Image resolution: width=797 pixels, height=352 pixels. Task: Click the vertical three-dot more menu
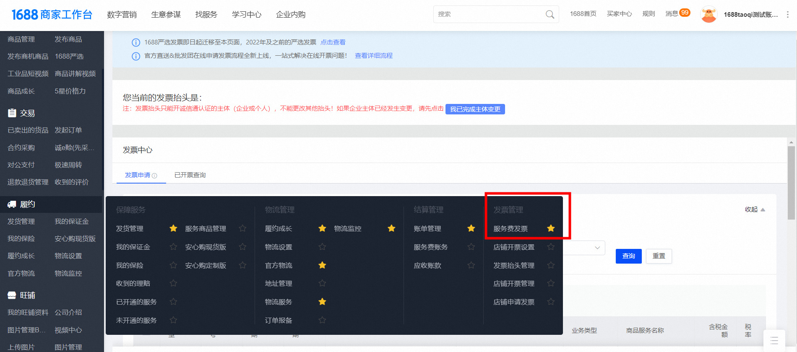787,15
